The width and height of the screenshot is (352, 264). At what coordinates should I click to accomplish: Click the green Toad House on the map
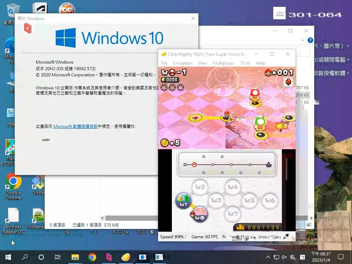pos(260,124)
